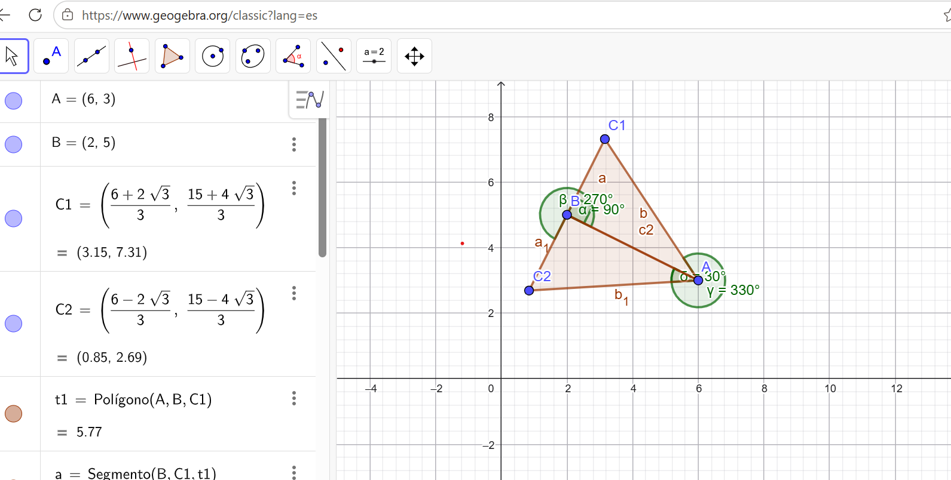Click the γ = 330° angle label

(x=733, y=291)
